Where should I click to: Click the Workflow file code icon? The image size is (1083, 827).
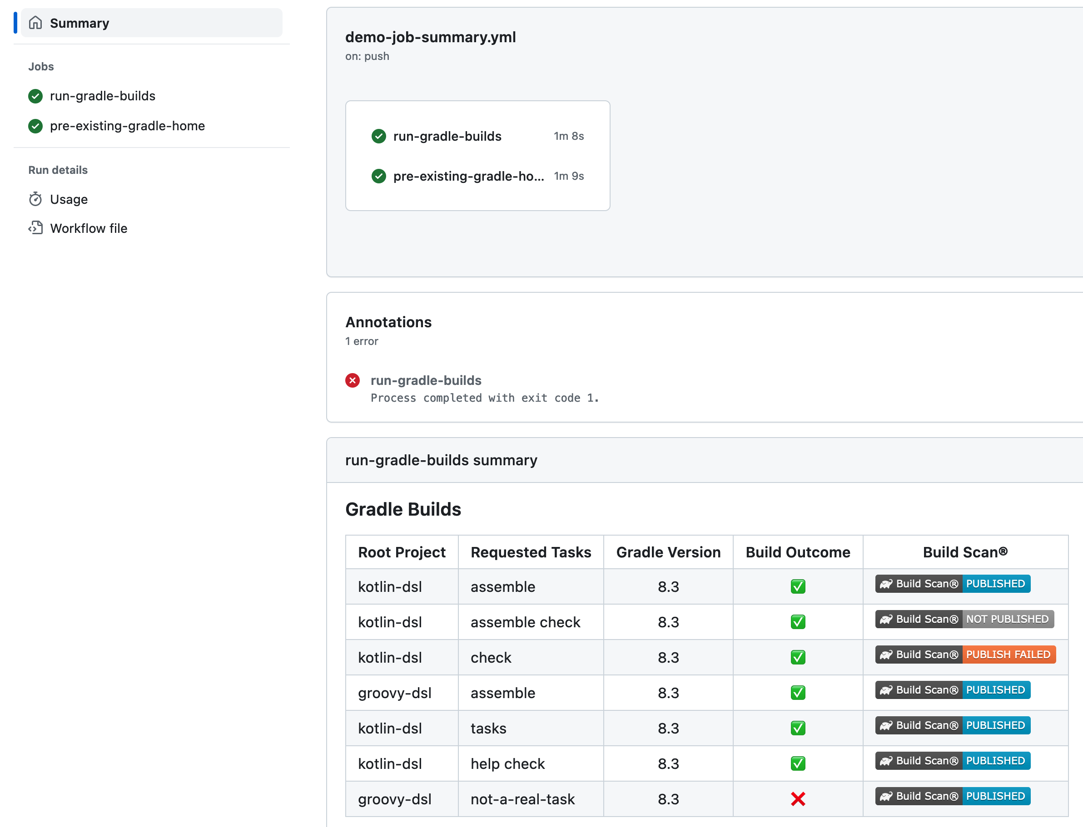pos(35,228)
